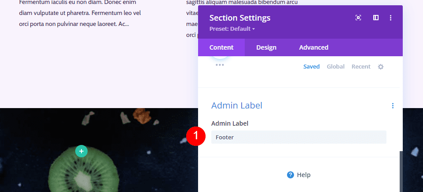Screen dimensions: 423x192
Task: Show the Global colors list
Action: coord(335,67)
